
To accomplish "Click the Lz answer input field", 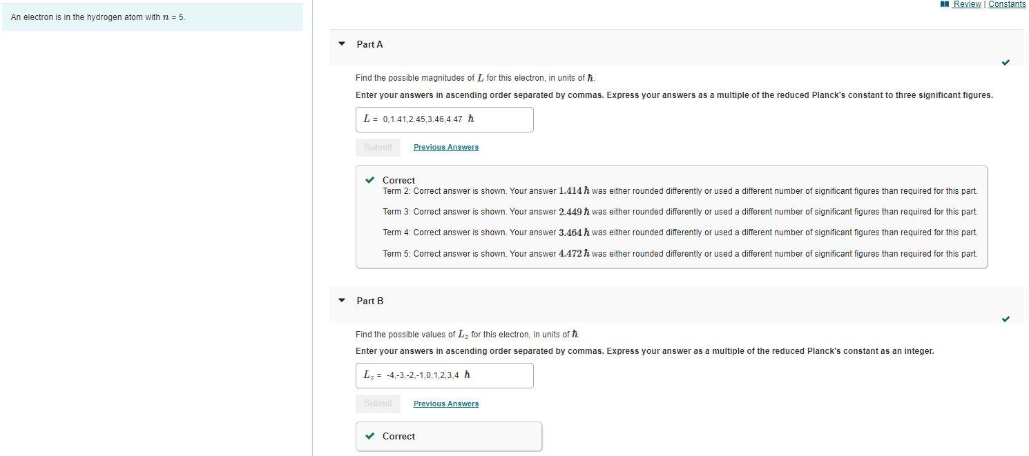I will (445, 375).
